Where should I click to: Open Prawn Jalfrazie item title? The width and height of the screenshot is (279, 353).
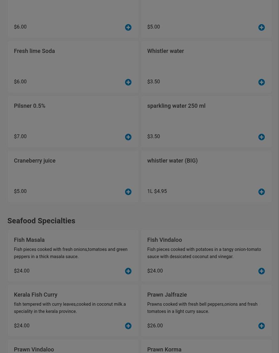point(167,295)
